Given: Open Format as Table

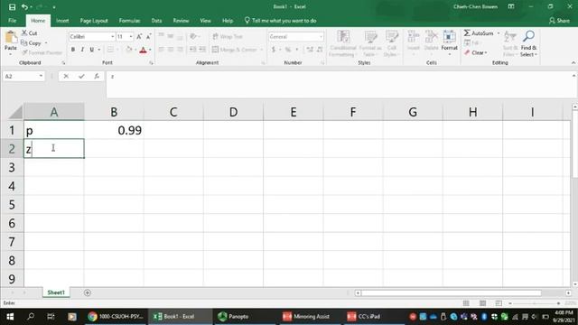Looking at the screenshot, I should click(370, 43).
